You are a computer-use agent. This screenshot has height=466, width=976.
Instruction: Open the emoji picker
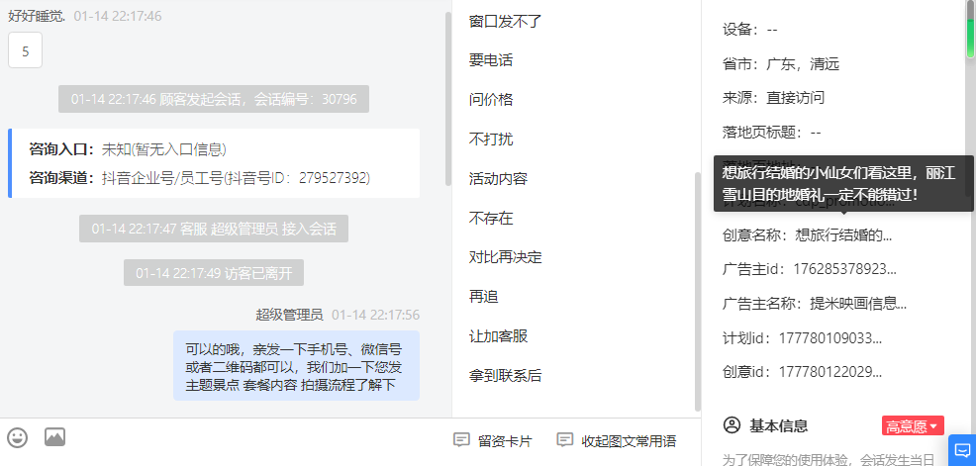click(x=18, y=437)
